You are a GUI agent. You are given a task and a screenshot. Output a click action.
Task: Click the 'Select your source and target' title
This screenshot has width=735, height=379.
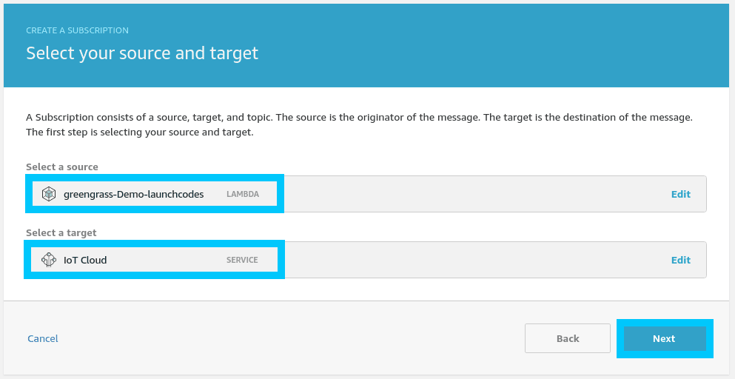tap(142, 53)
